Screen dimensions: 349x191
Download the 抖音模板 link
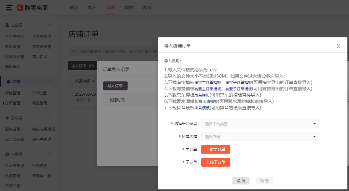(x=202, y=108)
